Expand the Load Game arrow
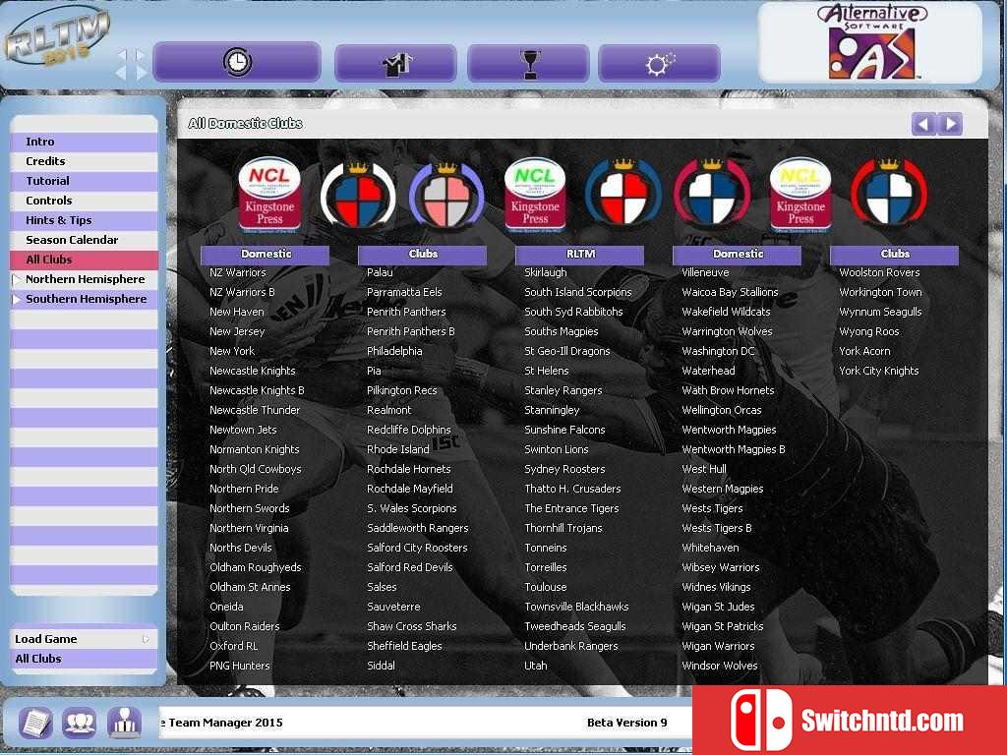This screenshot has height=755, width=1007. pos(146,639)
